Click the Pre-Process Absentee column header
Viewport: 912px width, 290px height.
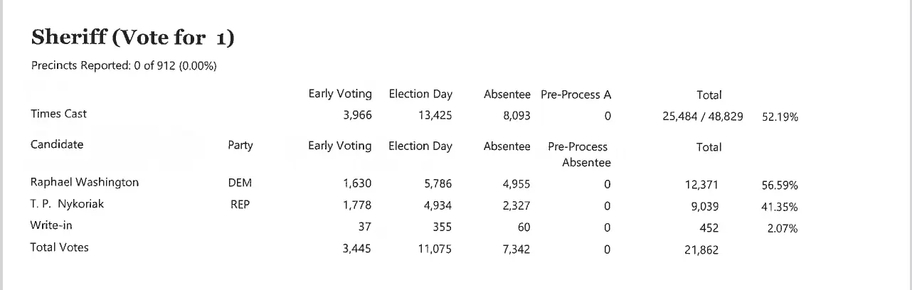tap(578, 154)
